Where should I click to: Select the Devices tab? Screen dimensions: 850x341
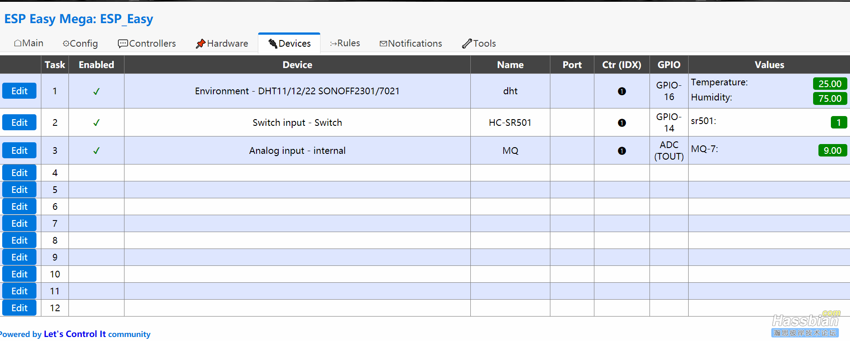[x=289, y=43]
